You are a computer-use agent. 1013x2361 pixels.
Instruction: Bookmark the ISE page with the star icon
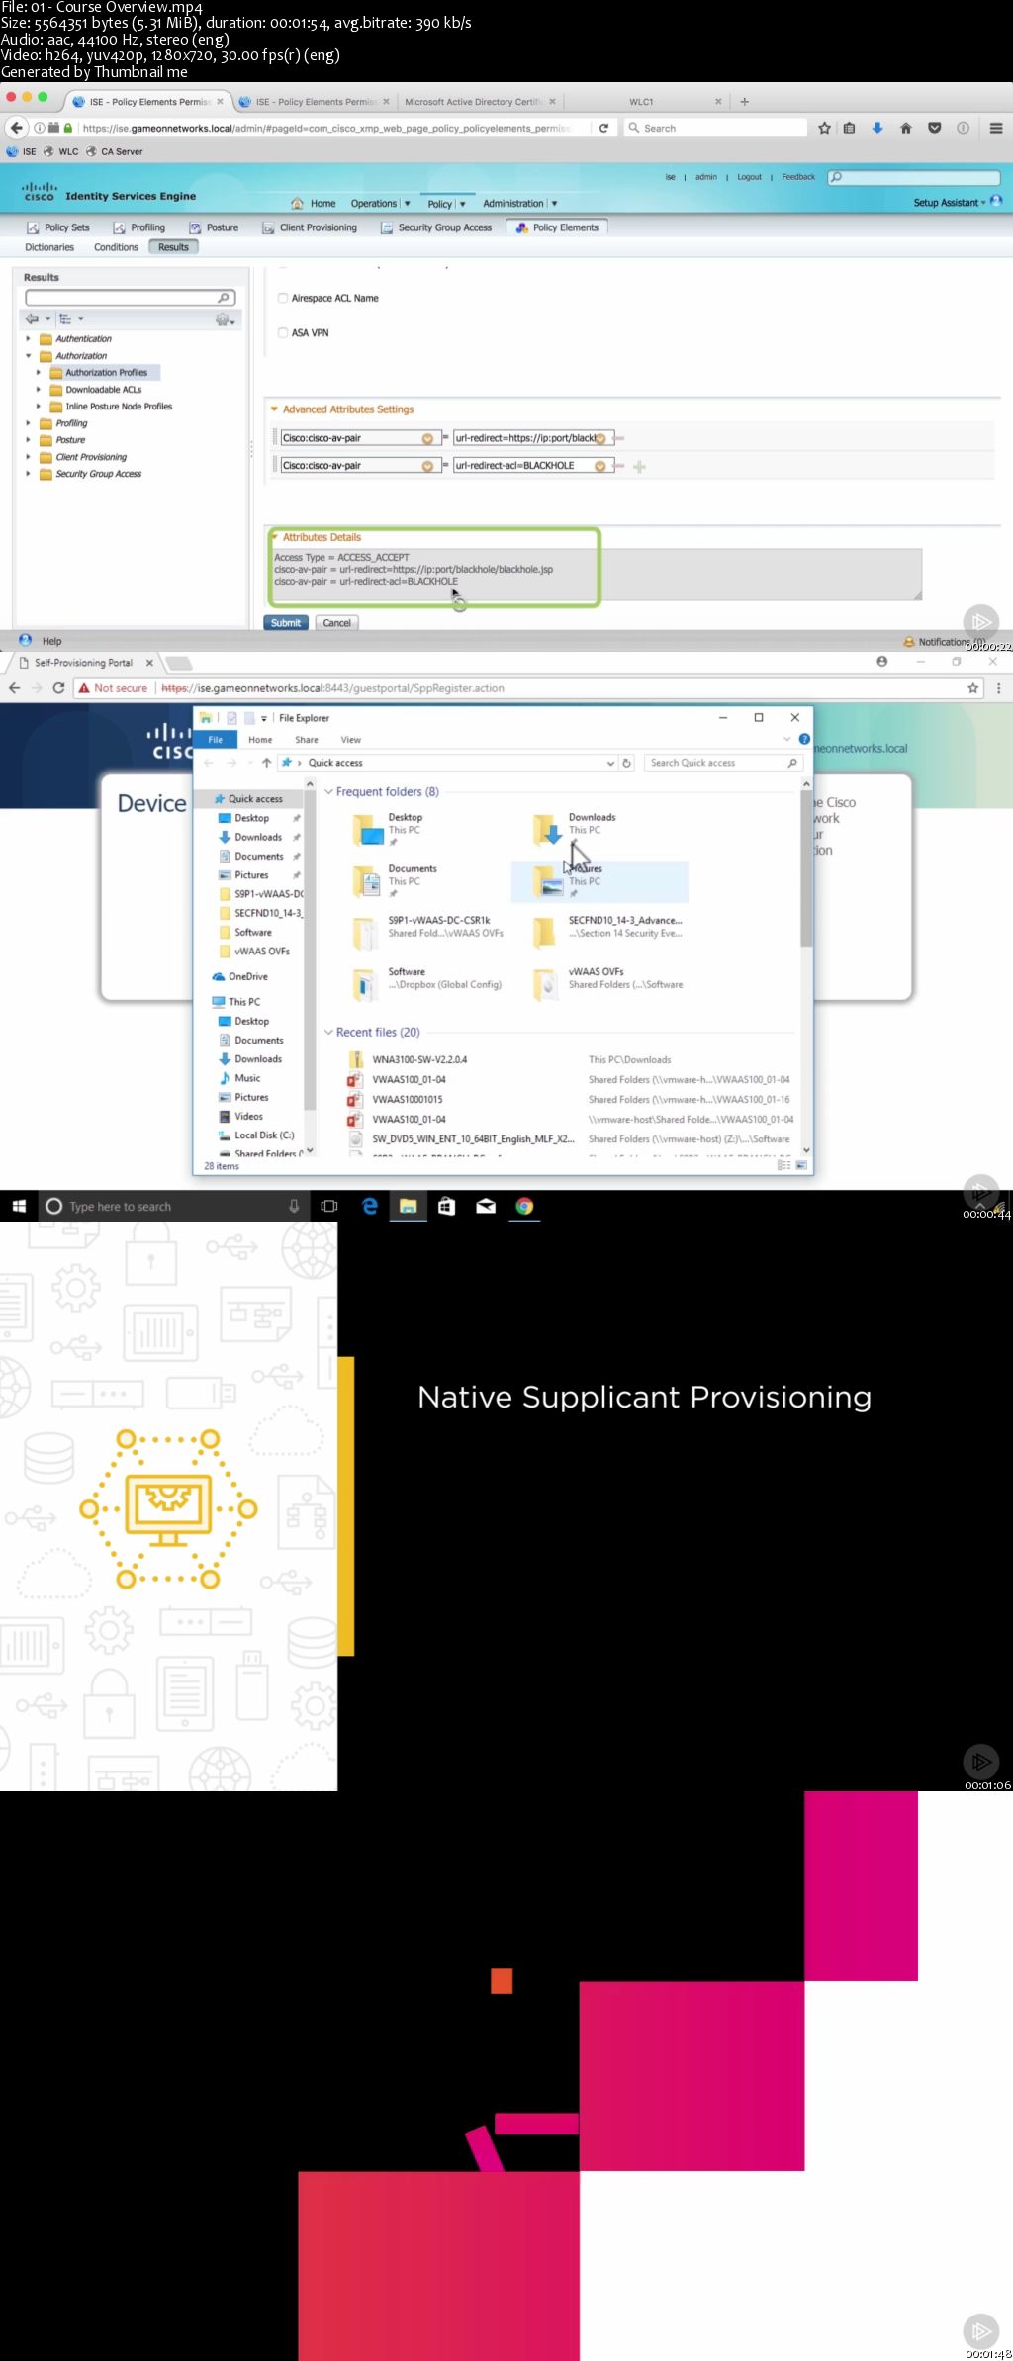(x=824, y=128)
